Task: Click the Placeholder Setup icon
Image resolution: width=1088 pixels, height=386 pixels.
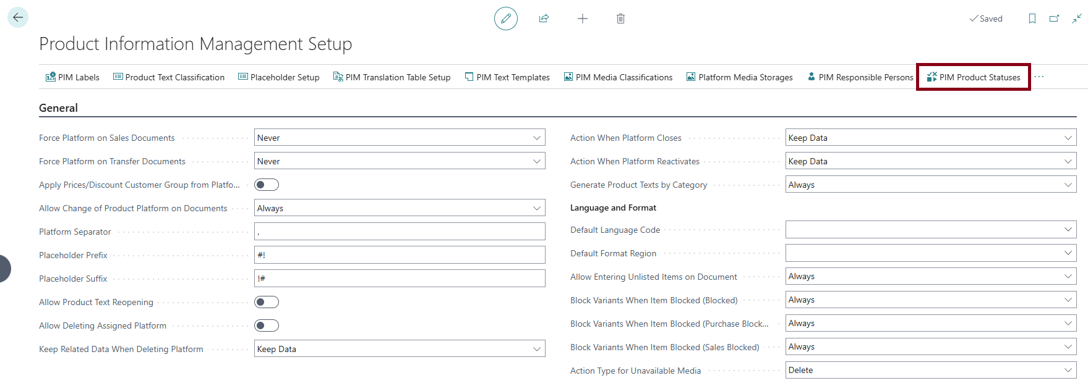Action: (x=243, y=77)
